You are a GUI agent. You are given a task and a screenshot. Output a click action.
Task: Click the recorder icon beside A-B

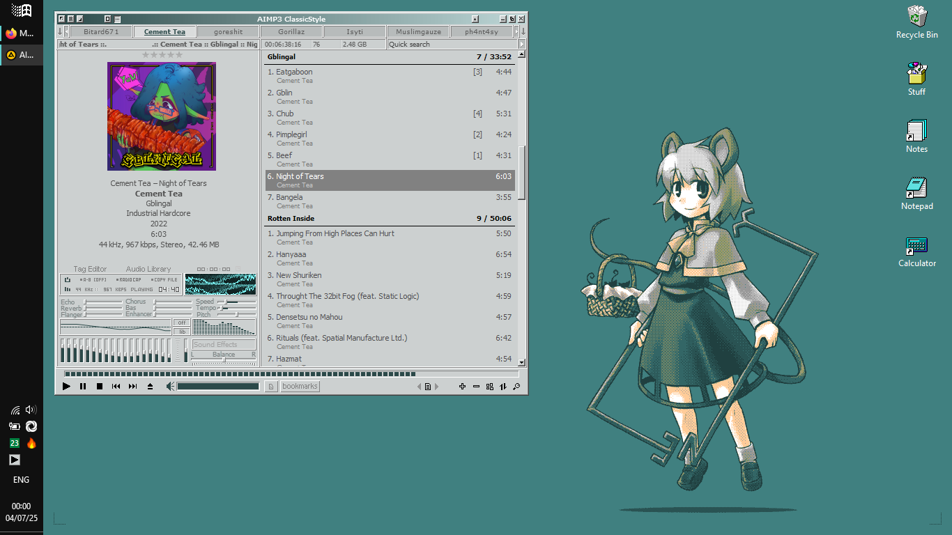point(68,279)
